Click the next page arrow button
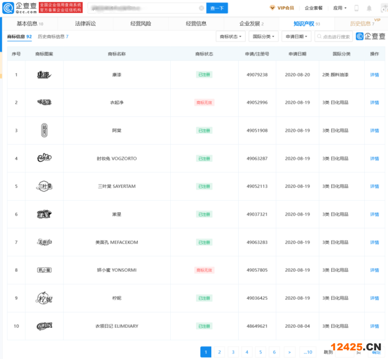The height and width of the screenshot is (359, 388). 289,352
